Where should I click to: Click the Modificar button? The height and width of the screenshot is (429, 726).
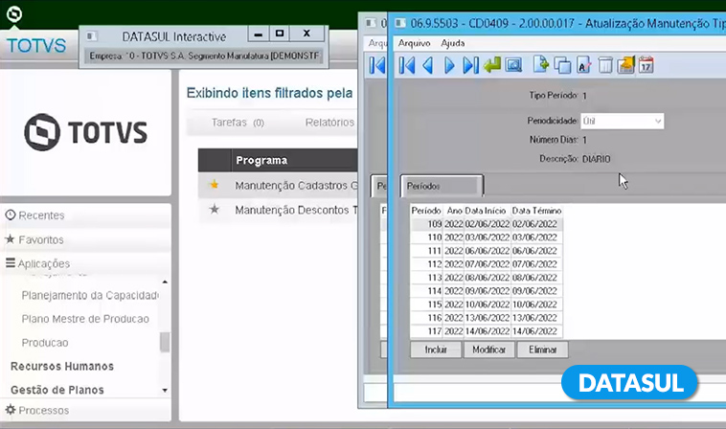coord(488,350)
